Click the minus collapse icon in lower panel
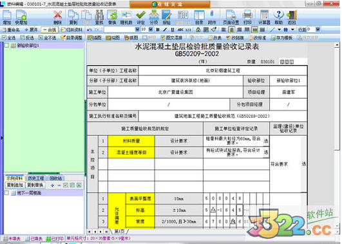 tap(59, 185)
